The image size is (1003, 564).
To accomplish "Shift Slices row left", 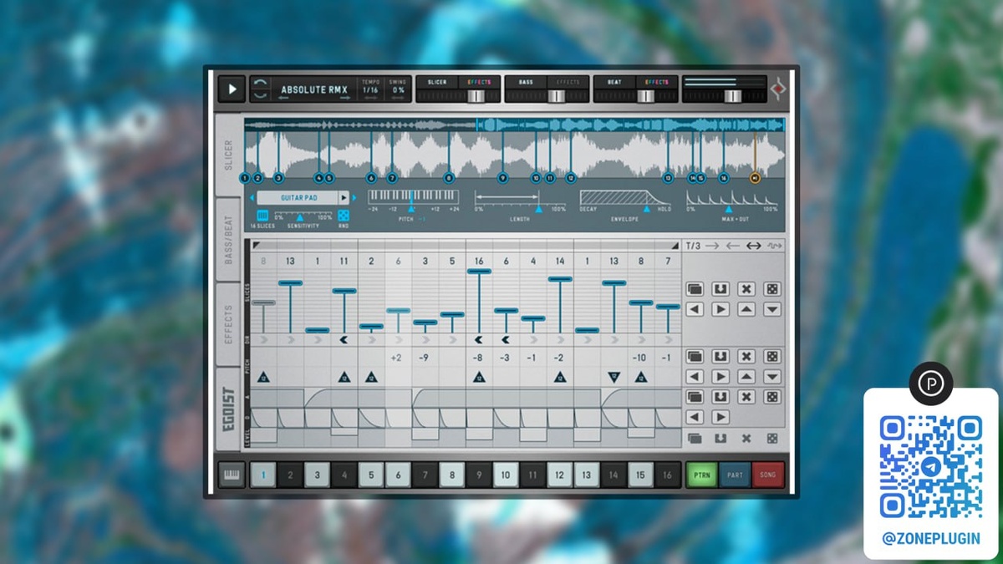I will [x=695, y=309].
